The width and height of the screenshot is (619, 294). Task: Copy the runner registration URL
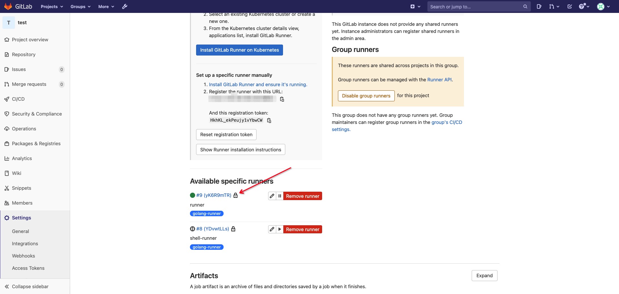point(282,99)
